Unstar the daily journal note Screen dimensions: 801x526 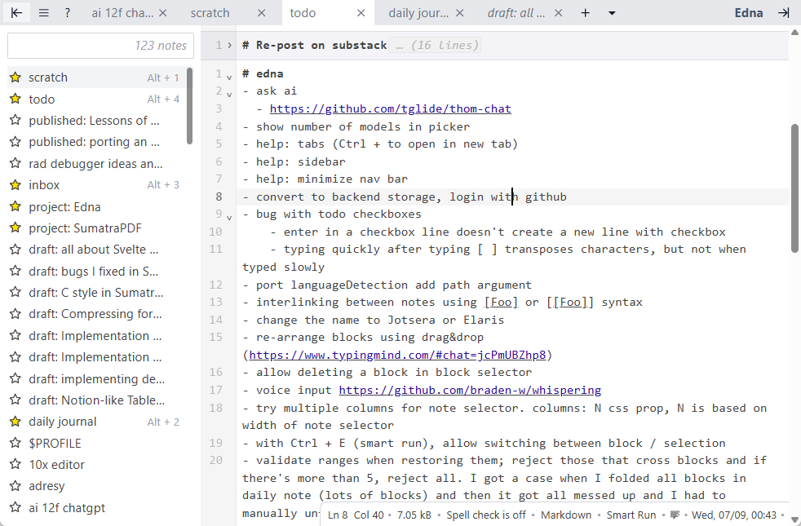click(x=15, y=422)
